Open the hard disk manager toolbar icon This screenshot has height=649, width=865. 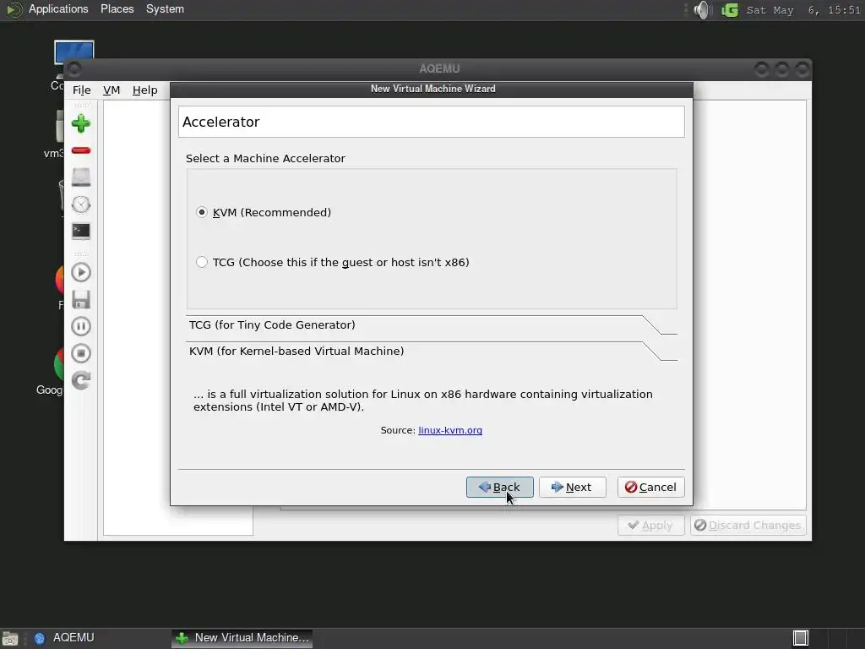pos(81,177)
